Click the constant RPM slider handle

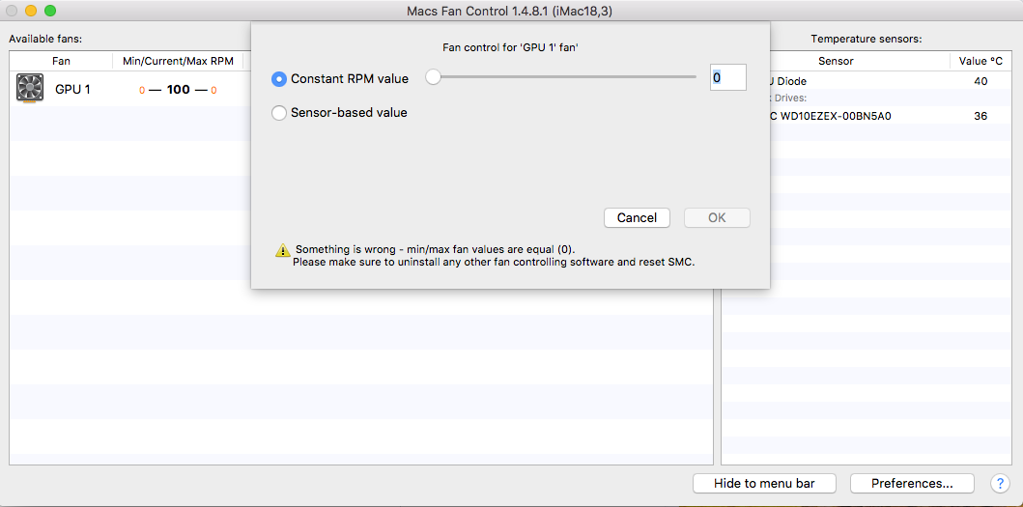coord(433,77)
